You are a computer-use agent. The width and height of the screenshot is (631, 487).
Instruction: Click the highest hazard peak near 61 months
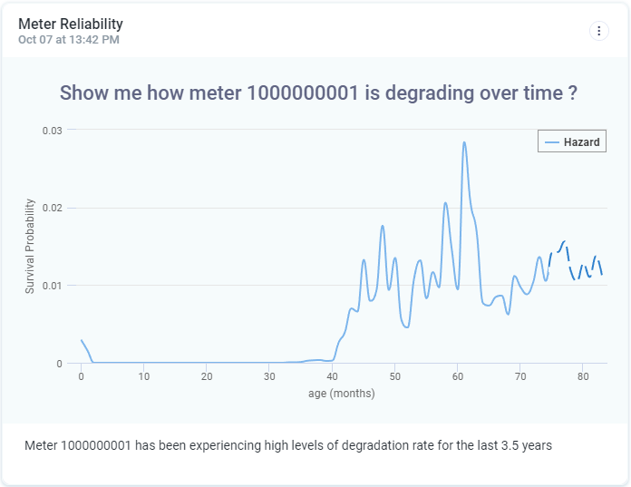pos(464,143)
